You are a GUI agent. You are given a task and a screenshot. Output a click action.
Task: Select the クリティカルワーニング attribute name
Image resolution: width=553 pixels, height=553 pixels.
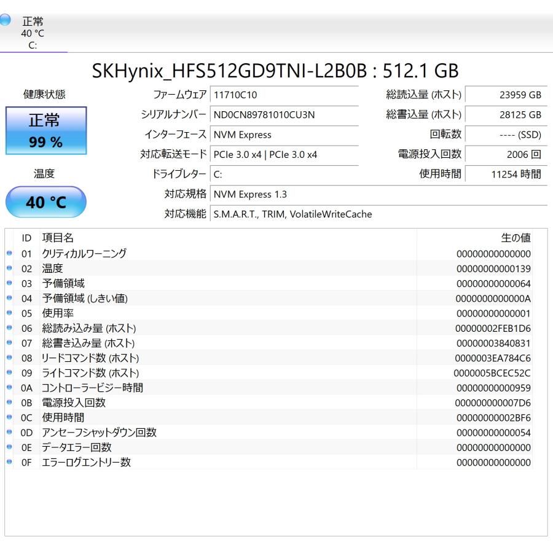tap(84, 254)
